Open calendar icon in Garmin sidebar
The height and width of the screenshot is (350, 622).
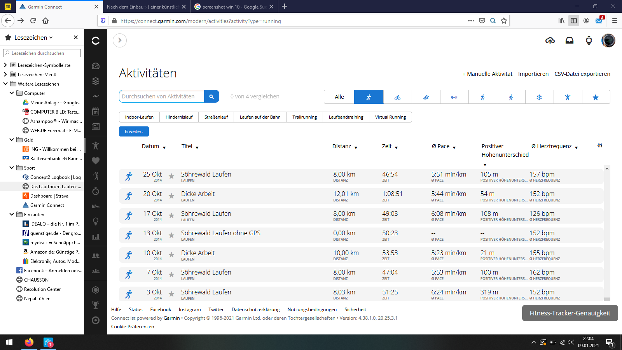(x=96, y=112)
